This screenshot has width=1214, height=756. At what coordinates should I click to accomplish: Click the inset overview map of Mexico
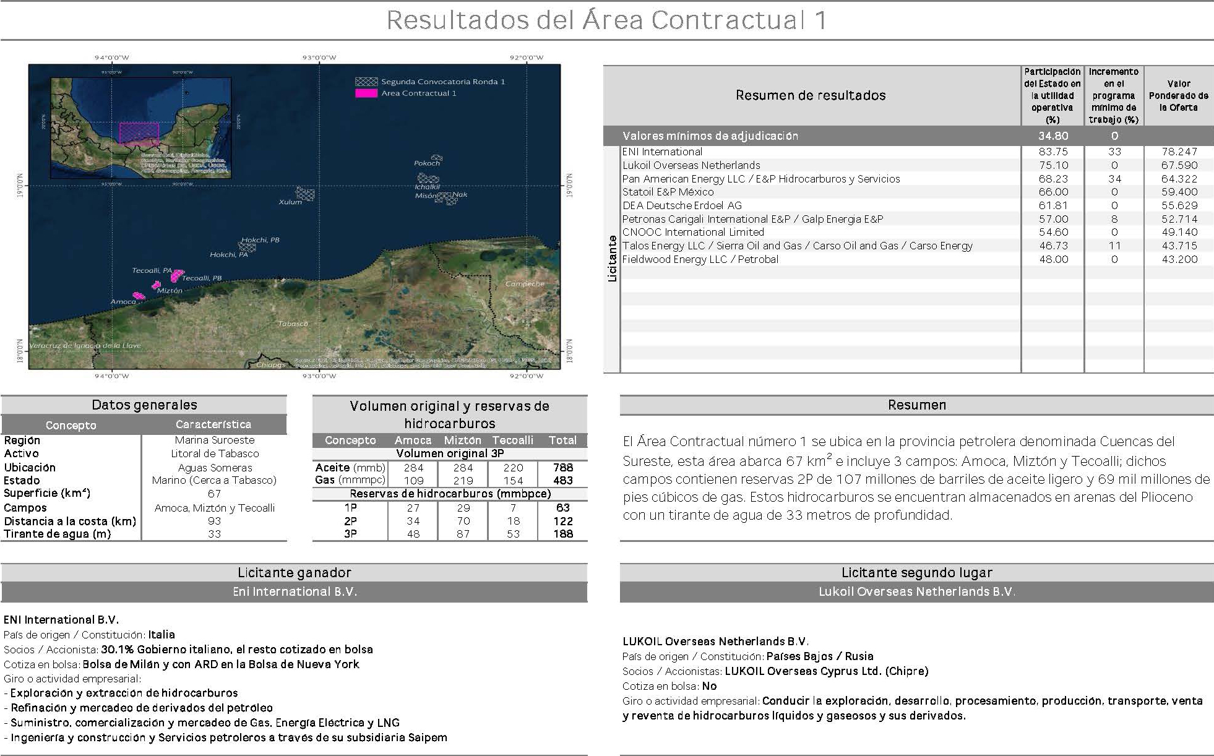(x=141, y=127)
